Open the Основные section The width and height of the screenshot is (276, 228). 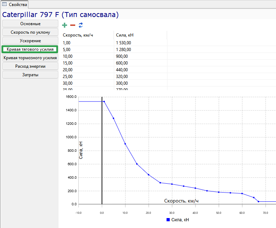pyautogui.click(x=30, y=23)
